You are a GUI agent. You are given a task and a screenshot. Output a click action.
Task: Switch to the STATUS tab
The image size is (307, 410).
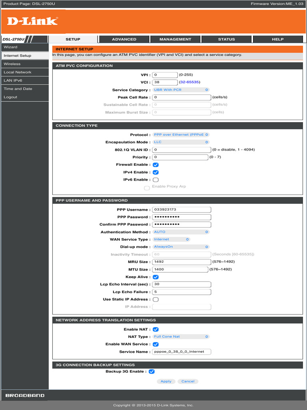(226, 39)
